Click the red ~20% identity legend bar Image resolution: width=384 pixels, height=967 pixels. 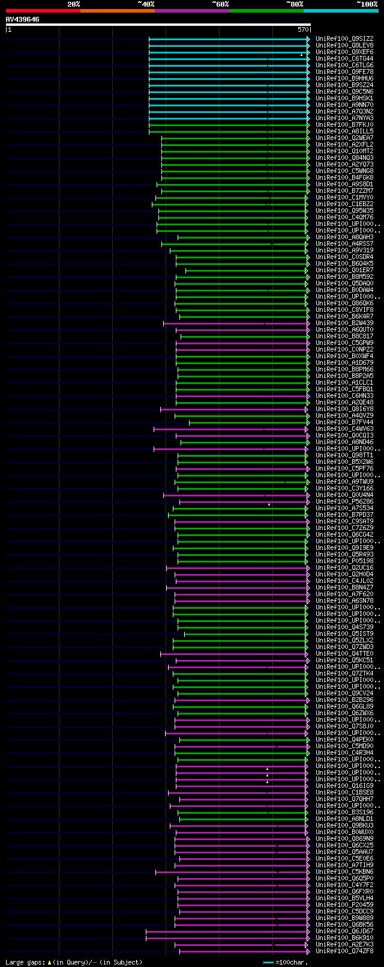coord(43,10)
